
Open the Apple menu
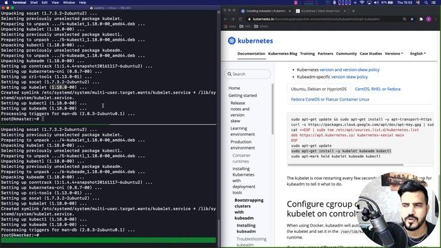pos(6,3)
